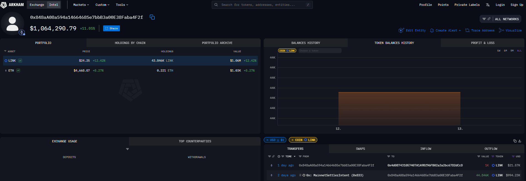
Task: Open the chart icon next to LINK asset
Action: pyautogui.click(x=20, y=61)
